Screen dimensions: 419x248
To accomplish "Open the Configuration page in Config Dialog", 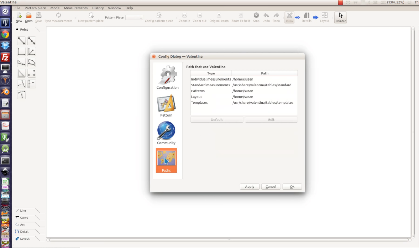I will point(168,78).
